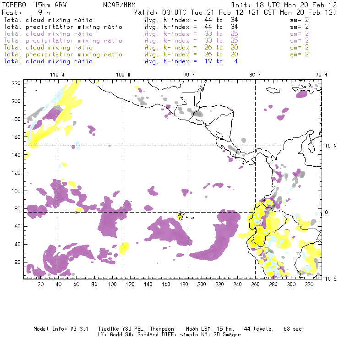Click the 'YSU PBL' footer text

pyautogui.click(x=132, y=329)
